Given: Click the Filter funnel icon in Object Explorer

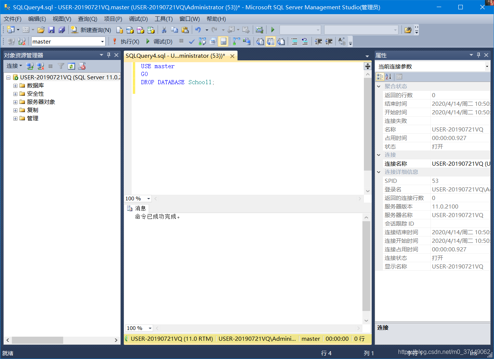Looking at the screenshot, I should click(x=61, y=66).
